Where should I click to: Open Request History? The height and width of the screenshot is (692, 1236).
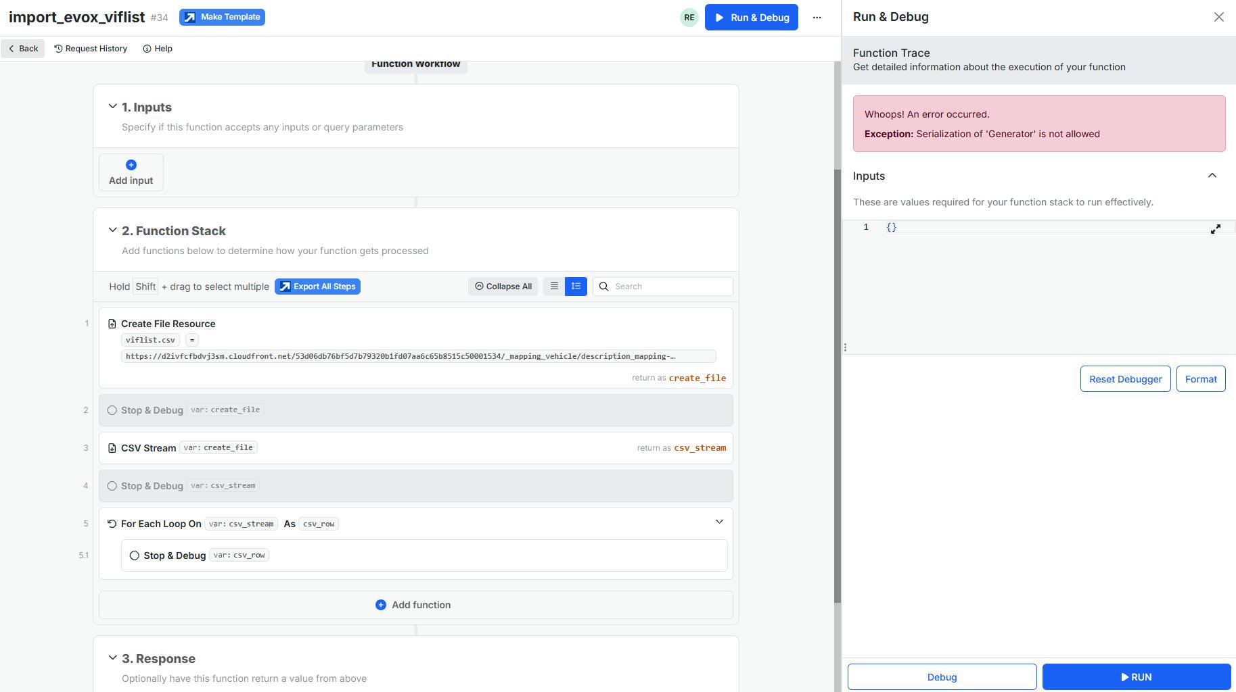point(91,49)
